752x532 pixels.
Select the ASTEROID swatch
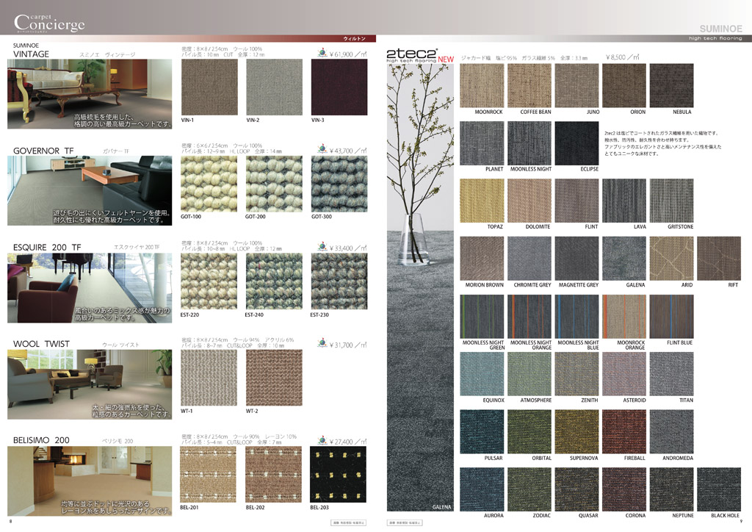point(624,374)
